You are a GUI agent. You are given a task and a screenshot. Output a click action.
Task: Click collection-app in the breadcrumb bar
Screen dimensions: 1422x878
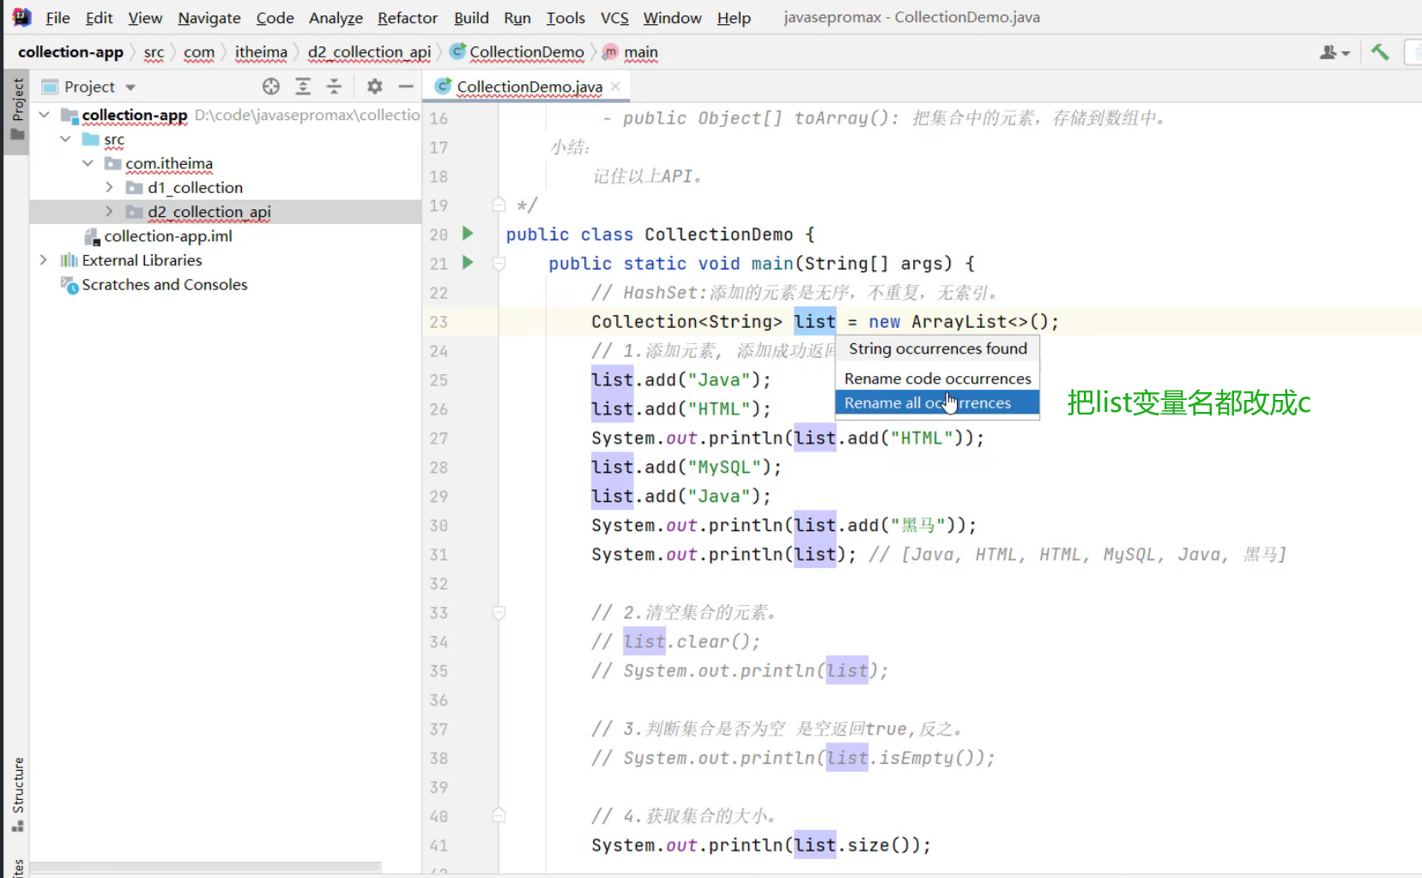(70, 52)
